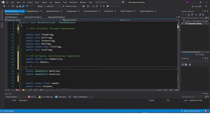Click the Categorized icon in Properties panel
The image size is (210, 118).
[183, 65]
